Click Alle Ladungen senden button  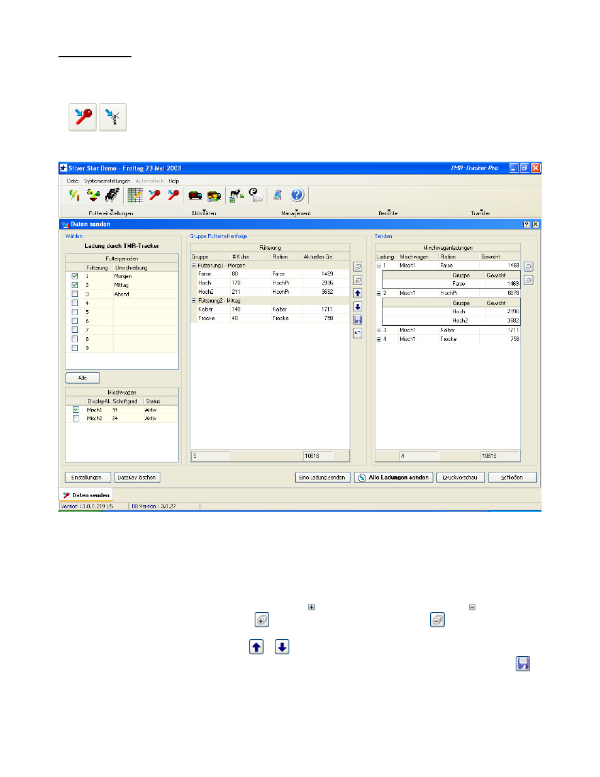tap(394, 478)
